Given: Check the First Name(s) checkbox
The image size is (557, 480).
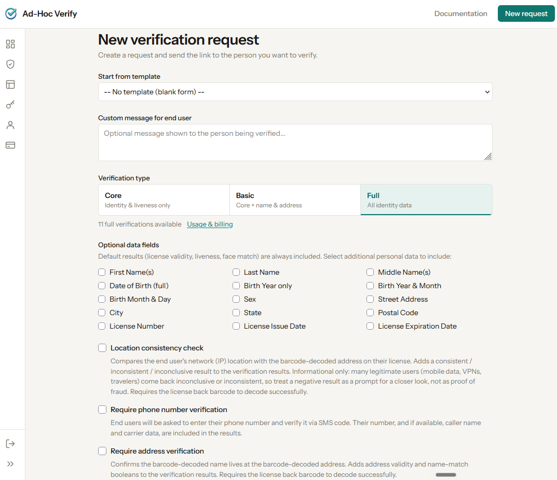Looking at the screenshot, I should click(x=102, y=272).
